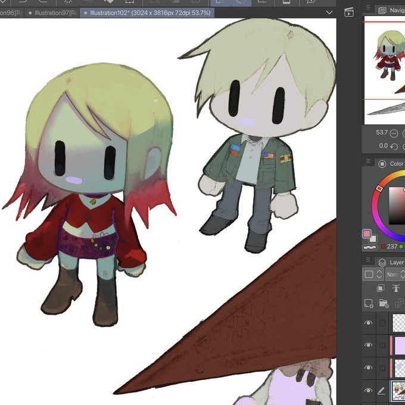Select the bottom artwork layer thumbnail
405x405 pixels.
click(398, 390)
